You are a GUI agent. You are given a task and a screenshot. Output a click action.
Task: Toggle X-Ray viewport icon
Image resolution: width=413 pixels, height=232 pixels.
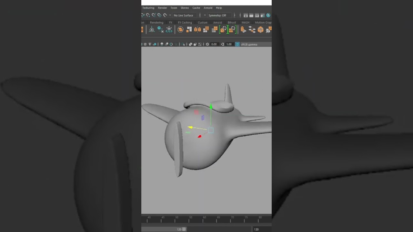(x=190, y=44)
